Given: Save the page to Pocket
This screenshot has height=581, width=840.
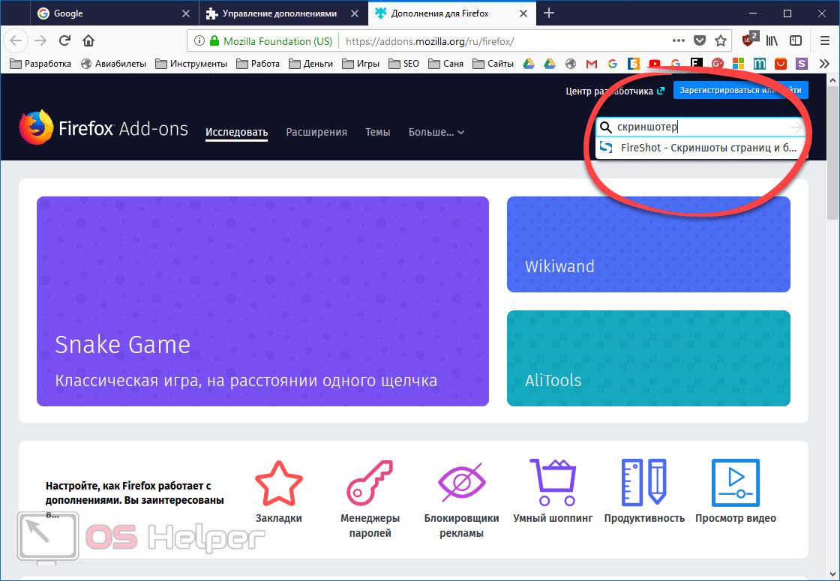Looking at the screenshot, I should click(x=700, y=40).
